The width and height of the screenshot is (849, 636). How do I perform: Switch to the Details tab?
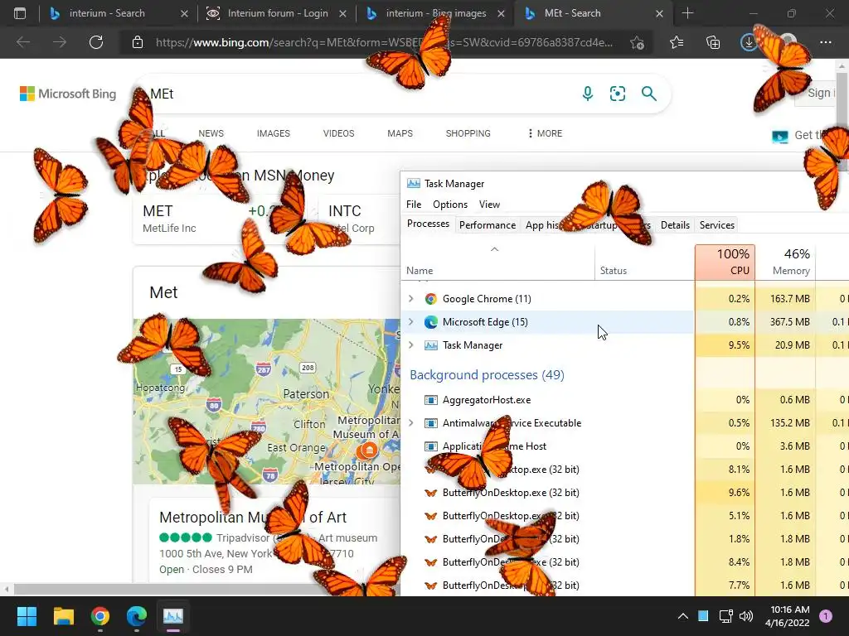(x=675, y=225)
